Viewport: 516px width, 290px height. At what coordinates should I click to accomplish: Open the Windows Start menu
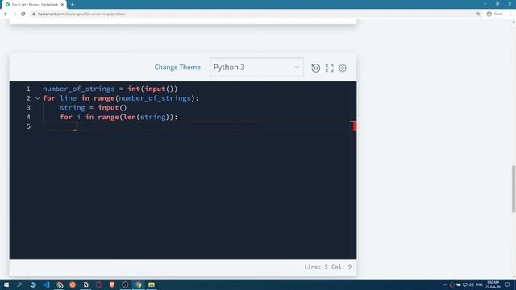point(6,284)
